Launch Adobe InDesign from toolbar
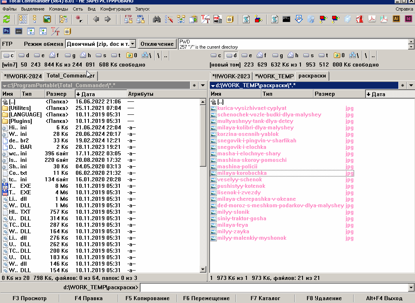The image size is (415, 303). [409, 19]
